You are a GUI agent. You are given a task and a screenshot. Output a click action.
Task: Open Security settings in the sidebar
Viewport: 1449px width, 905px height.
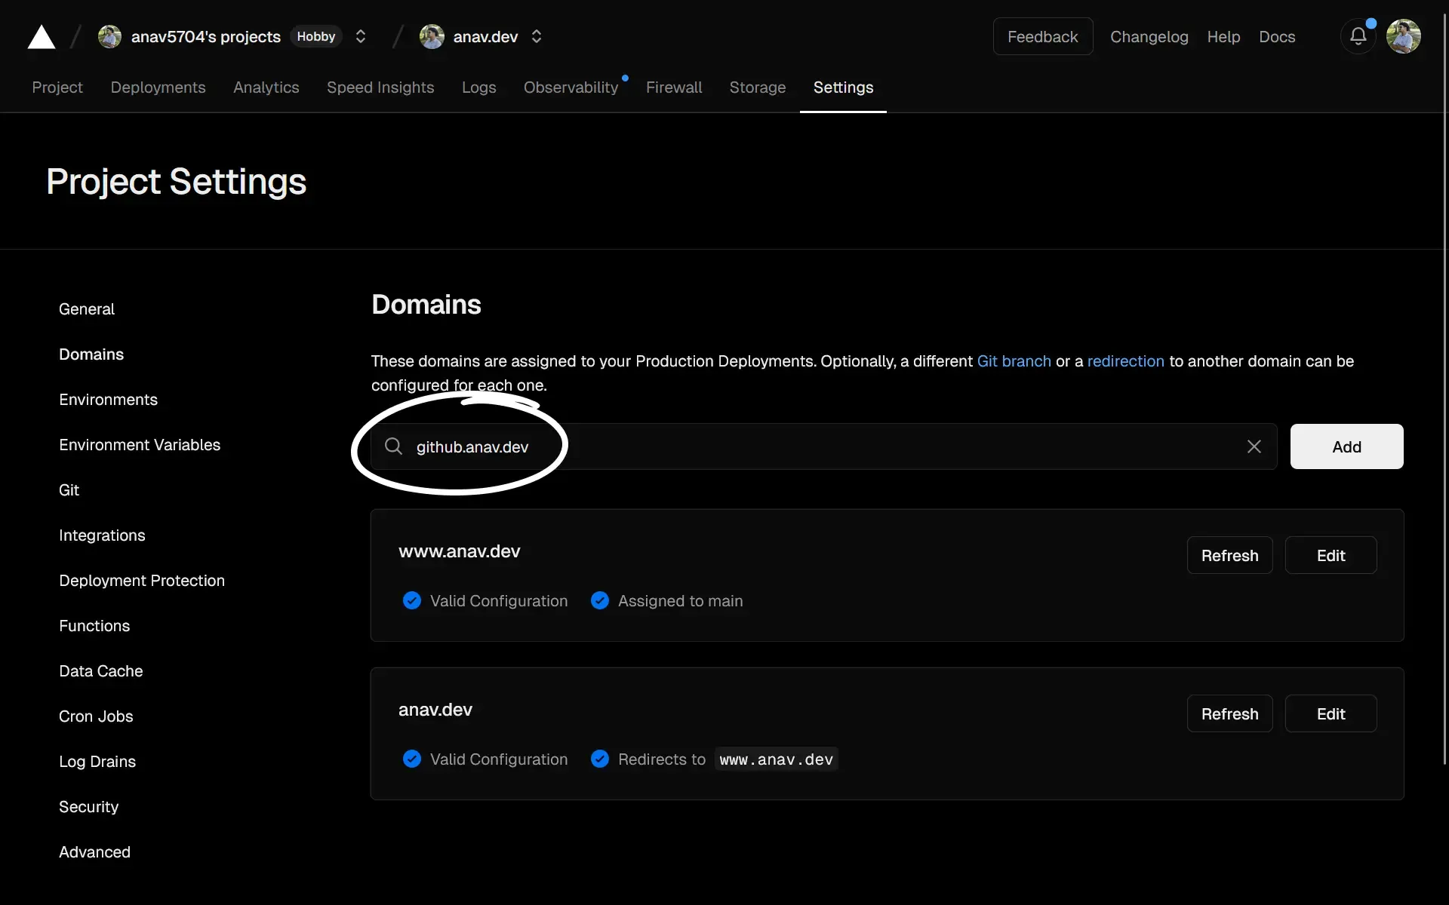88,807
